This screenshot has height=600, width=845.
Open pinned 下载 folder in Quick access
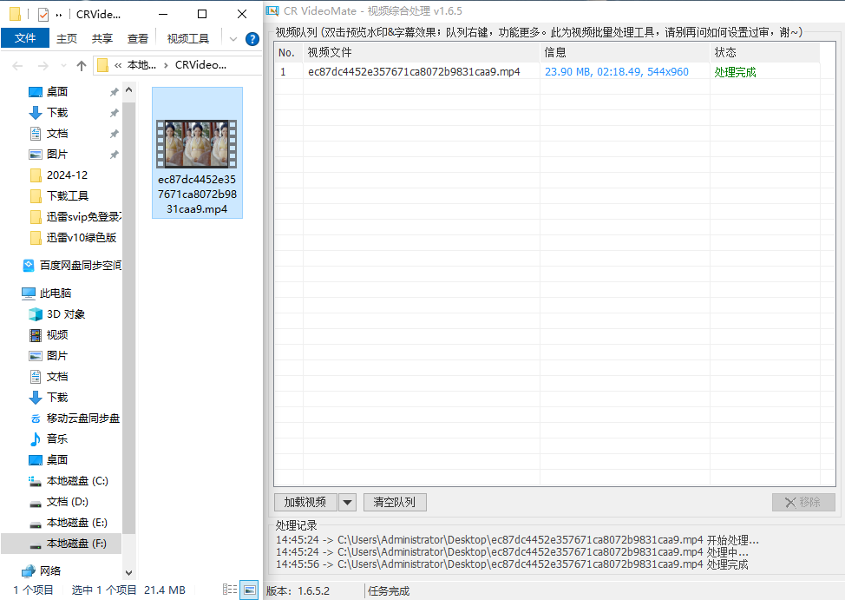pos(57,112)
